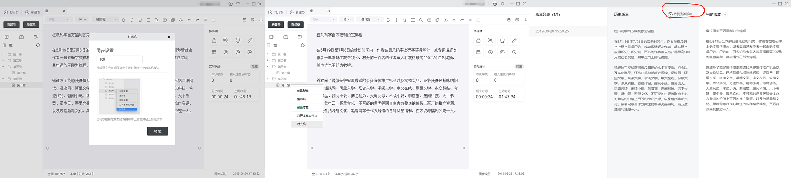
Task: Expand 第一卷 arrow in context-menu window tree
Action: coord(268,54)
